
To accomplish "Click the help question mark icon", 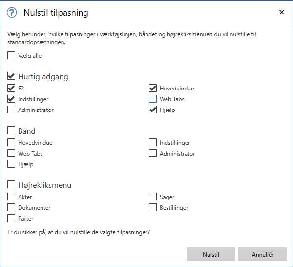I will pyautogui.click(x=12, y=13).
